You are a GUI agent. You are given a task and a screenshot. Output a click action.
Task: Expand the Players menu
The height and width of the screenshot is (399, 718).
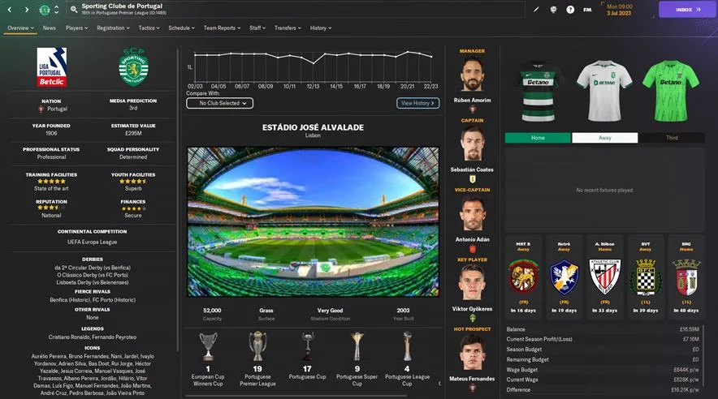click(76, 28)
